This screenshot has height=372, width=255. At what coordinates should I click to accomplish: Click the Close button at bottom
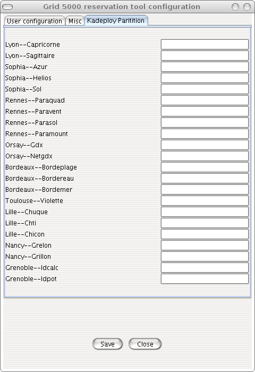pos(145,344)
